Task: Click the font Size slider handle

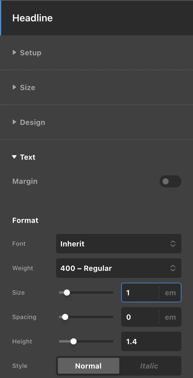Action: (67, 293)
